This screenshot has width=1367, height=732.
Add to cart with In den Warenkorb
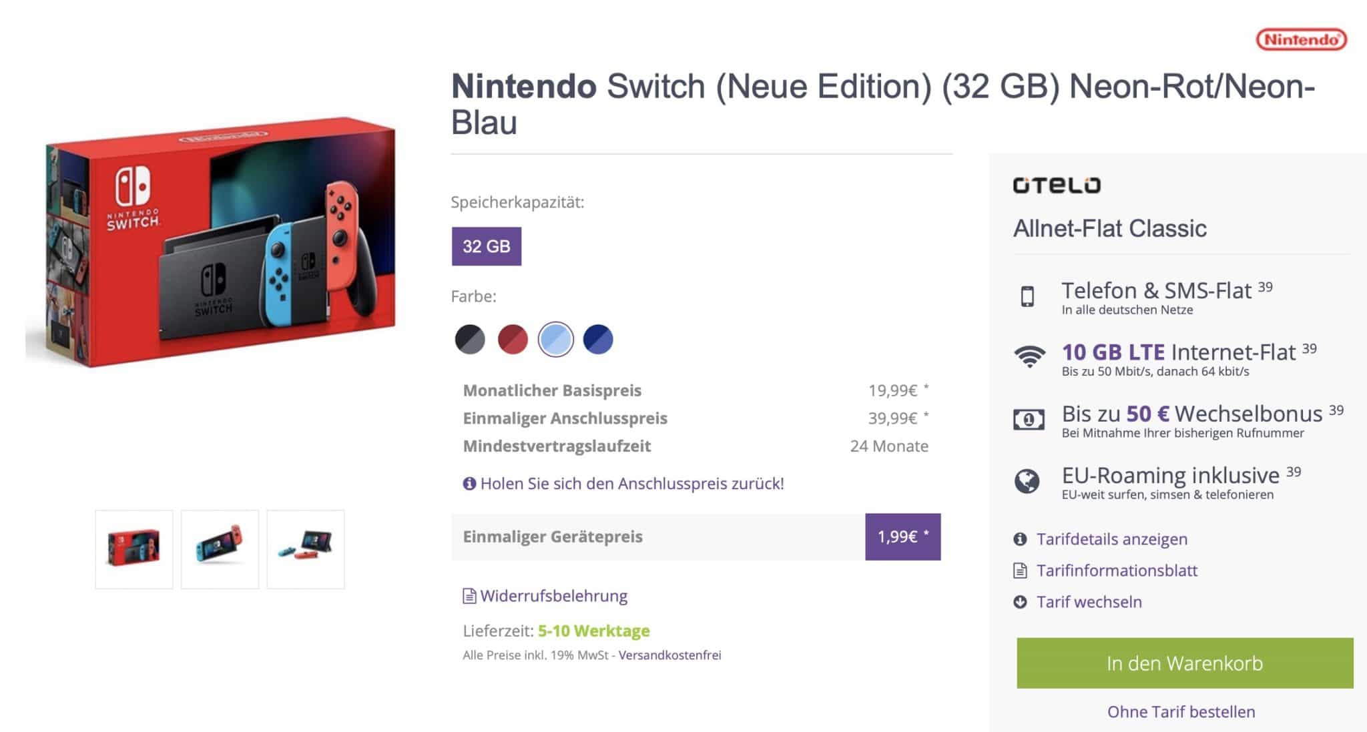coord(1185,663)
